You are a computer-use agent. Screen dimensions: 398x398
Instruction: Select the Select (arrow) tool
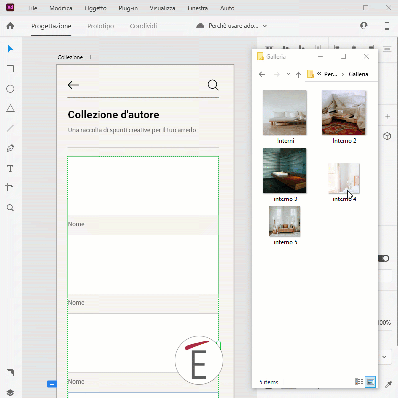10,49
